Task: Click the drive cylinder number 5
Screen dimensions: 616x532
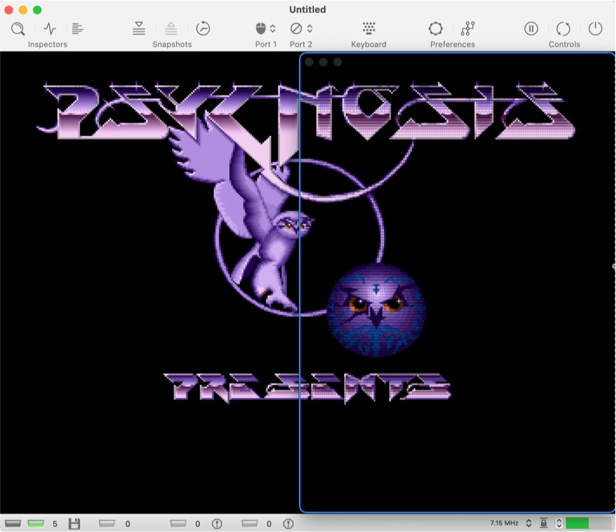Action: pos(55,523)
